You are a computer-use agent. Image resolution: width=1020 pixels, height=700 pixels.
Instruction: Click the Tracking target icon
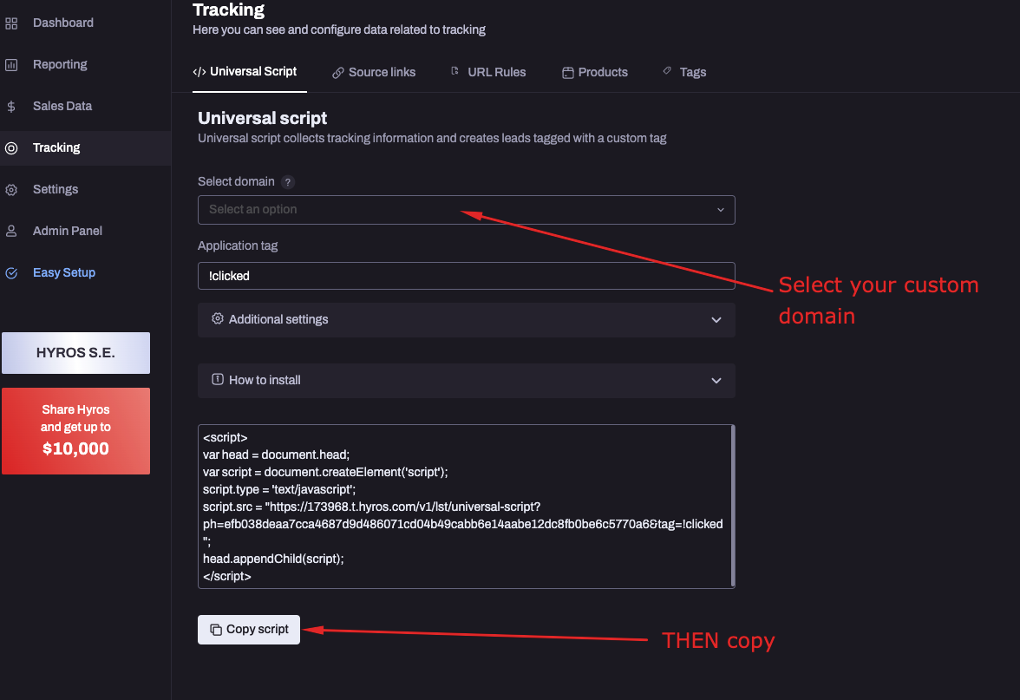tap(12, 147)
